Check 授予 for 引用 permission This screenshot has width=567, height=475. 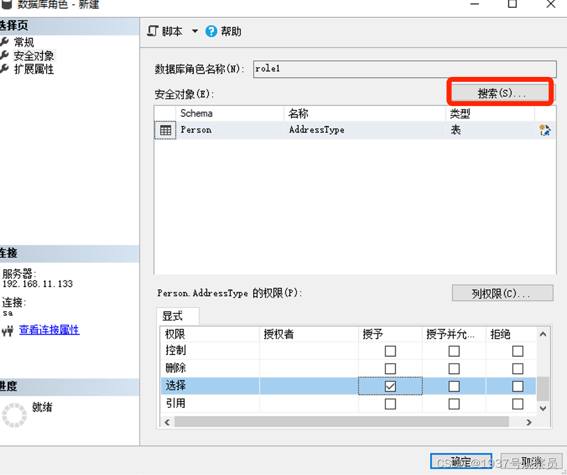point(390,404)
